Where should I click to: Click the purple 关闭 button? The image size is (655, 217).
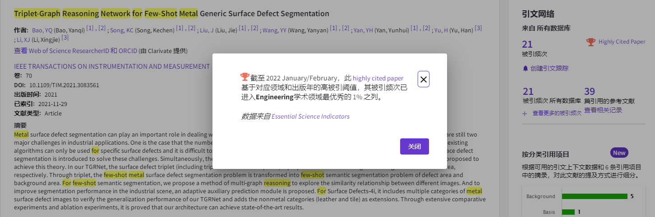tap(414, 146)
